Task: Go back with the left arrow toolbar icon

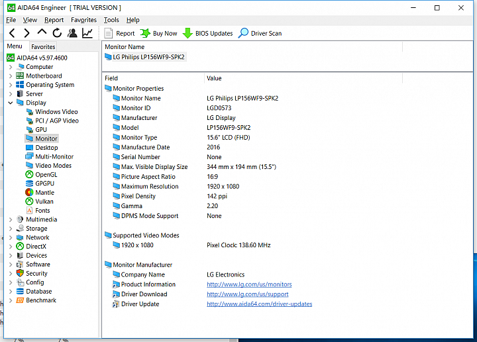Action: 12,33
